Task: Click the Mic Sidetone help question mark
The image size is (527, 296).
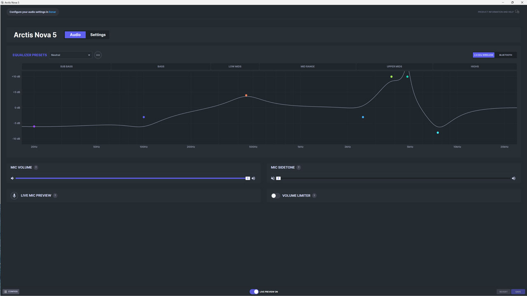Action: tap(298, 167)
